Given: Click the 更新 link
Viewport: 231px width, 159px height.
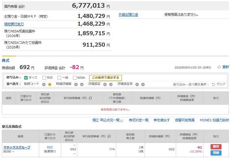Looking at the screenshot, I should tap(225, 67).
